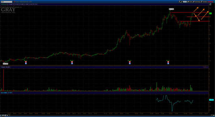Click the zoom out magnifier icon at bottom

coord(5,115)
